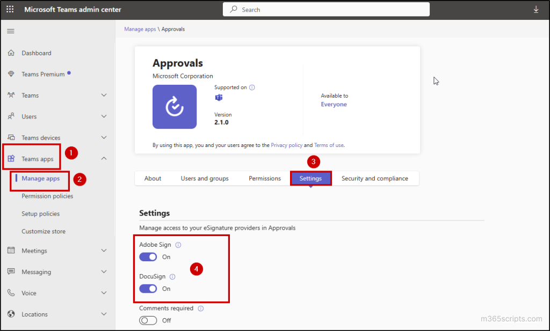Click the Teams apps label

pos(38,159)
